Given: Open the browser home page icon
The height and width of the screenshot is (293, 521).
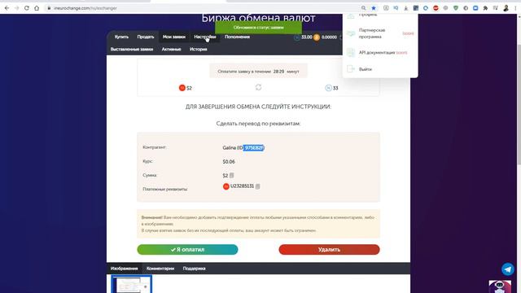Looking at the screenshot, I should [37, 8].
